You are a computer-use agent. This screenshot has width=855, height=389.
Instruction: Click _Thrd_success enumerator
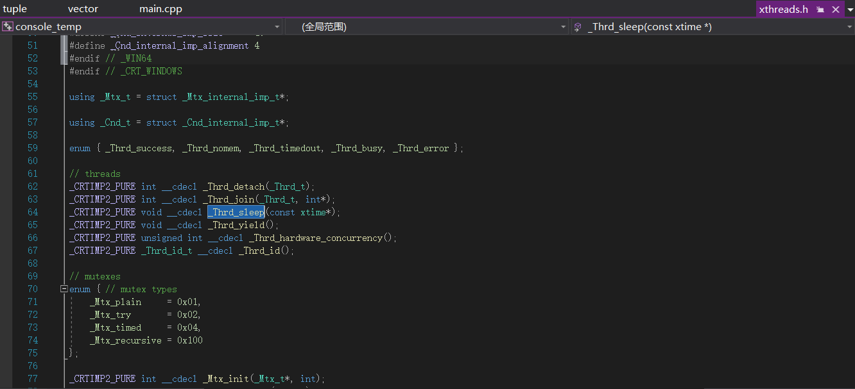click(139, 148)
